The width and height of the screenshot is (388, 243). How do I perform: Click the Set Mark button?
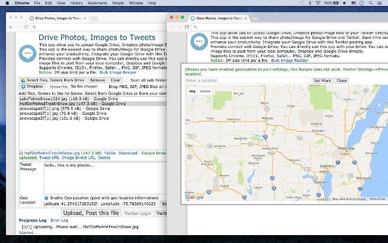pos(323,81)
